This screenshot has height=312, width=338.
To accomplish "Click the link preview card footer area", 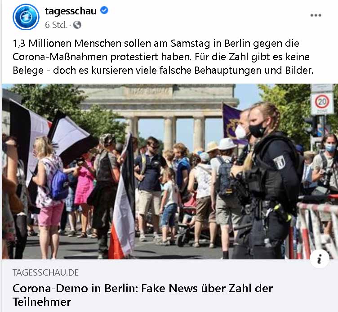I will [x=170, y=285].
